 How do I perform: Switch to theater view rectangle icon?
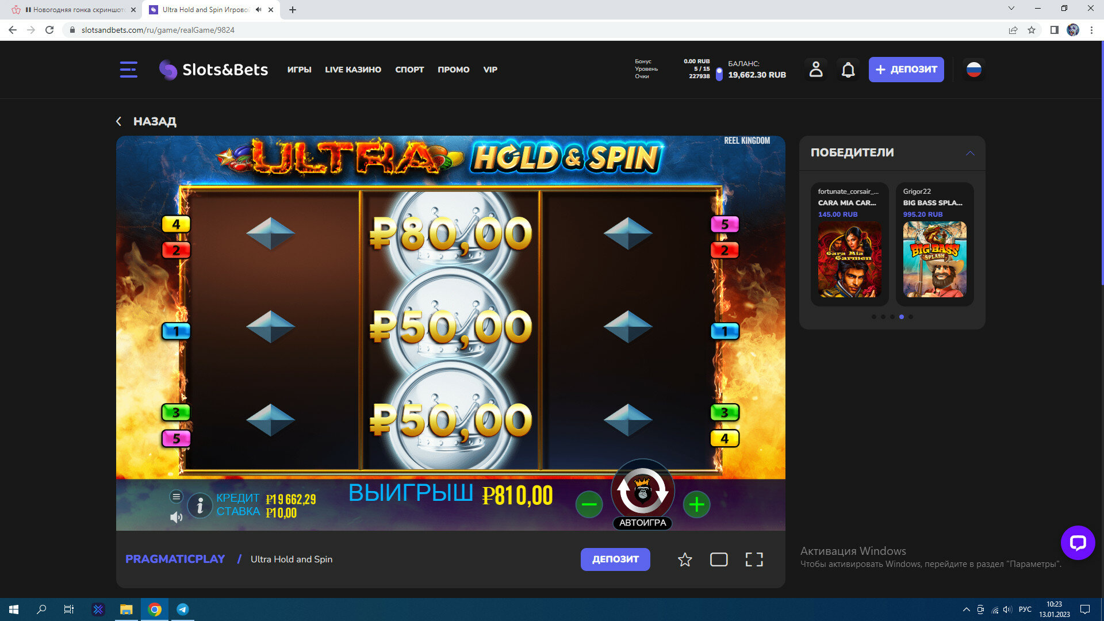(719, 559)
